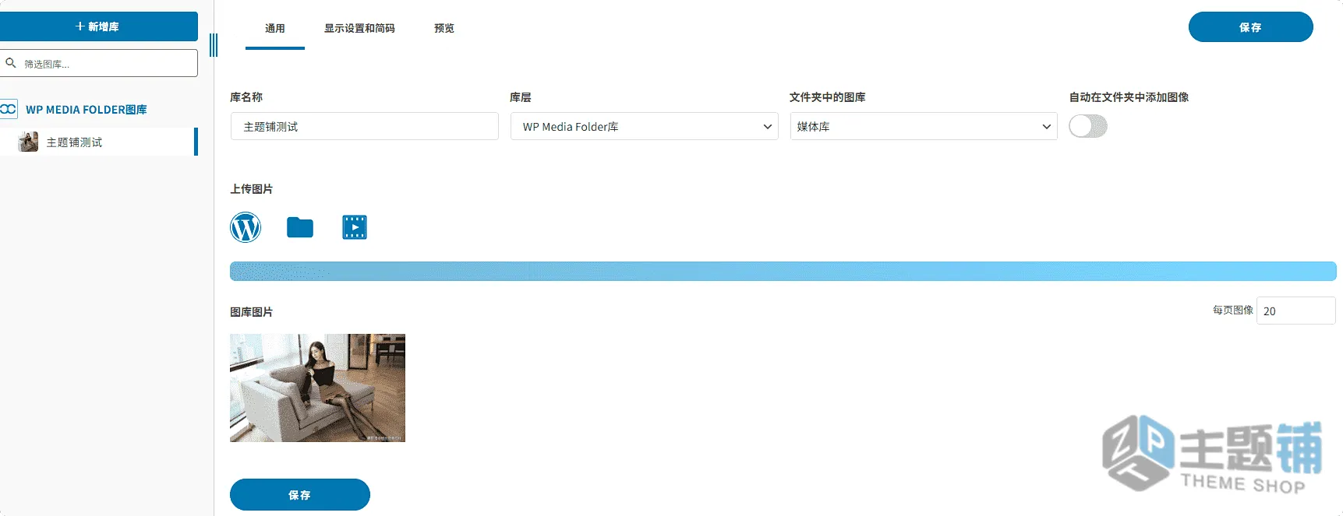Viewport: 1343px width, 516px height.
Task: Click the 库名称 input field
Action: (365, 126)
